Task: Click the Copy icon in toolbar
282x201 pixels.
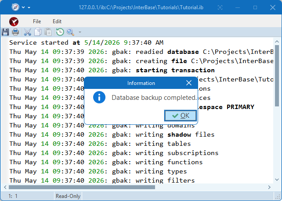Action: tap(38, 32)
